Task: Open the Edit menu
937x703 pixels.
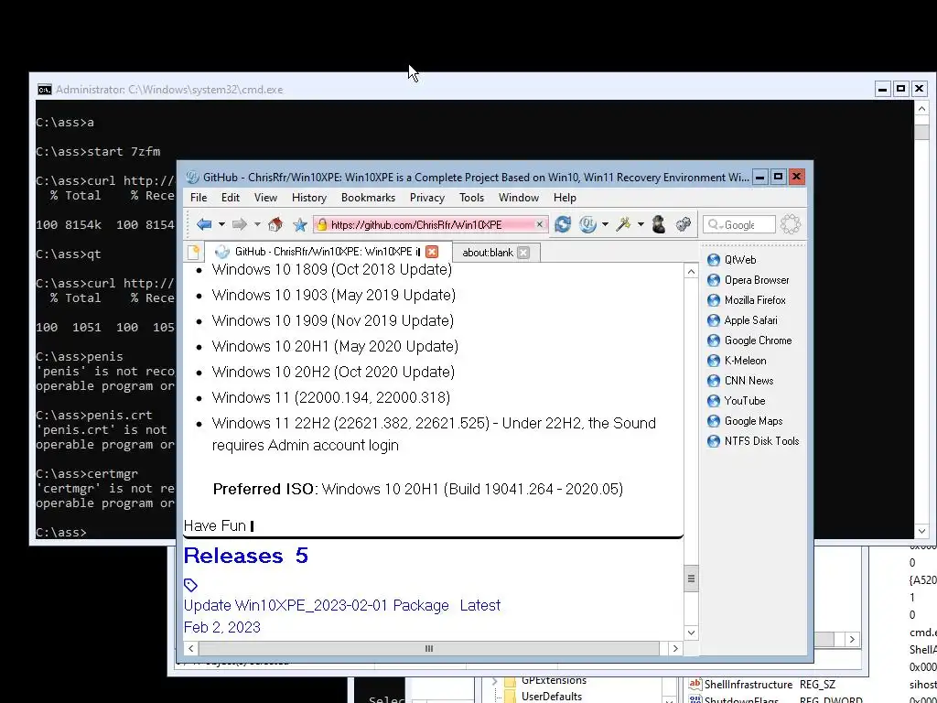Action: (230, 198)
